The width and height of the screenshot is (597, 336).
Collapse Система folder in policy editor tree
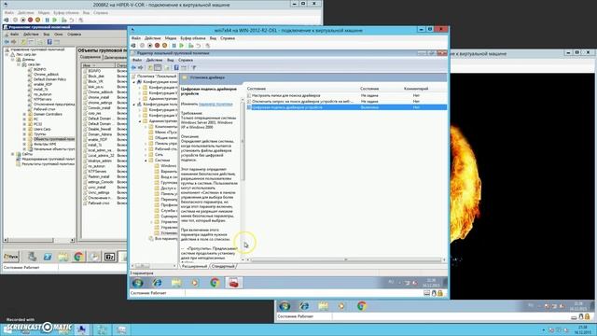(x=146, y=161)
